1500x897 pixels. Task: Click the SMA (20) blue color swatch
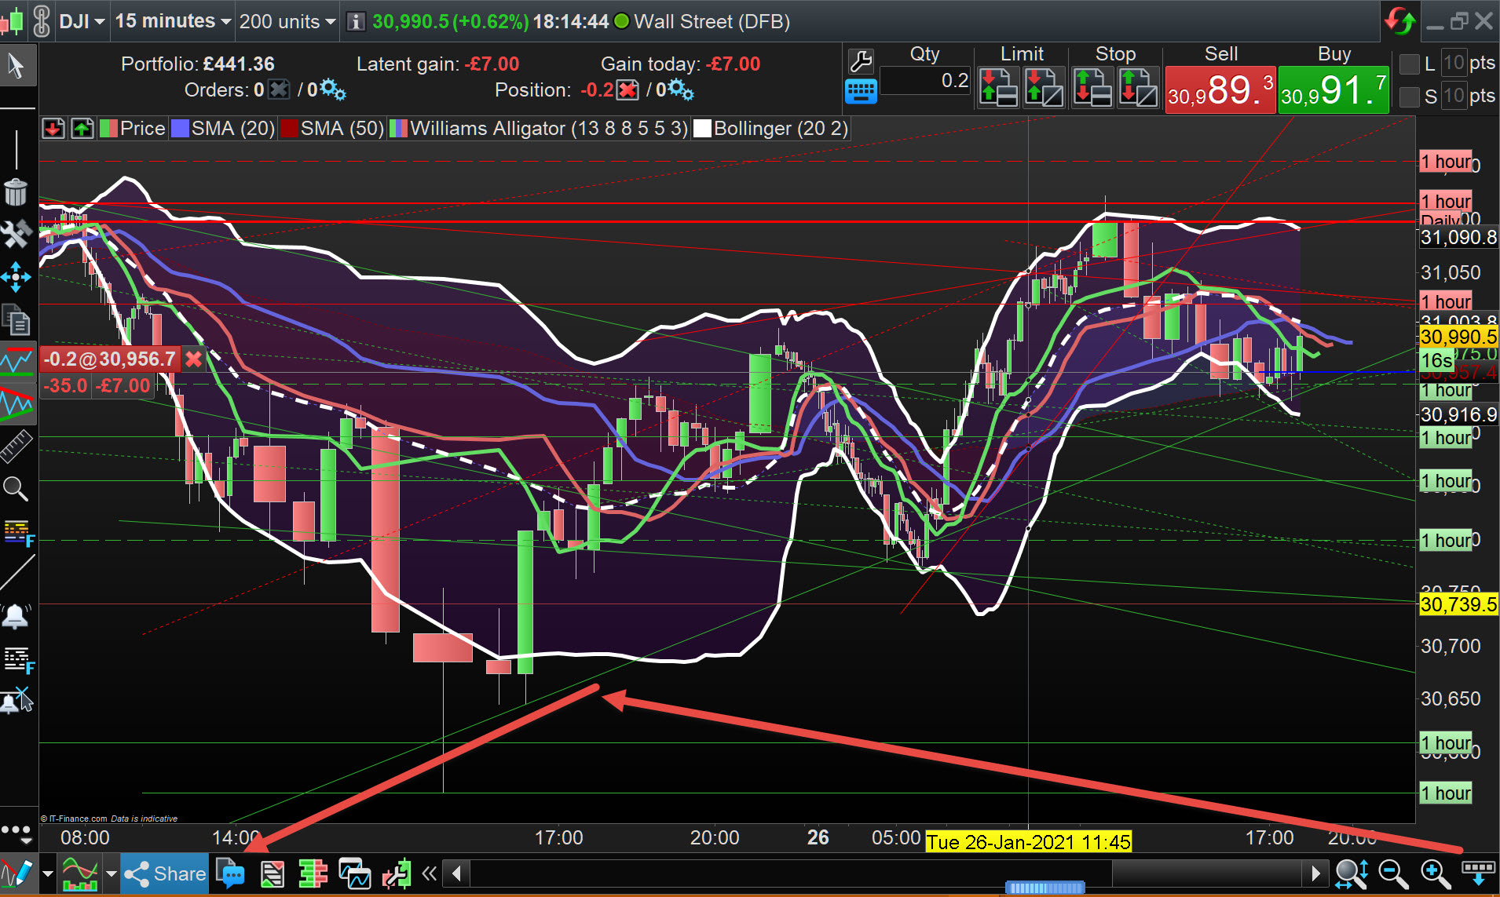[180, 129]
